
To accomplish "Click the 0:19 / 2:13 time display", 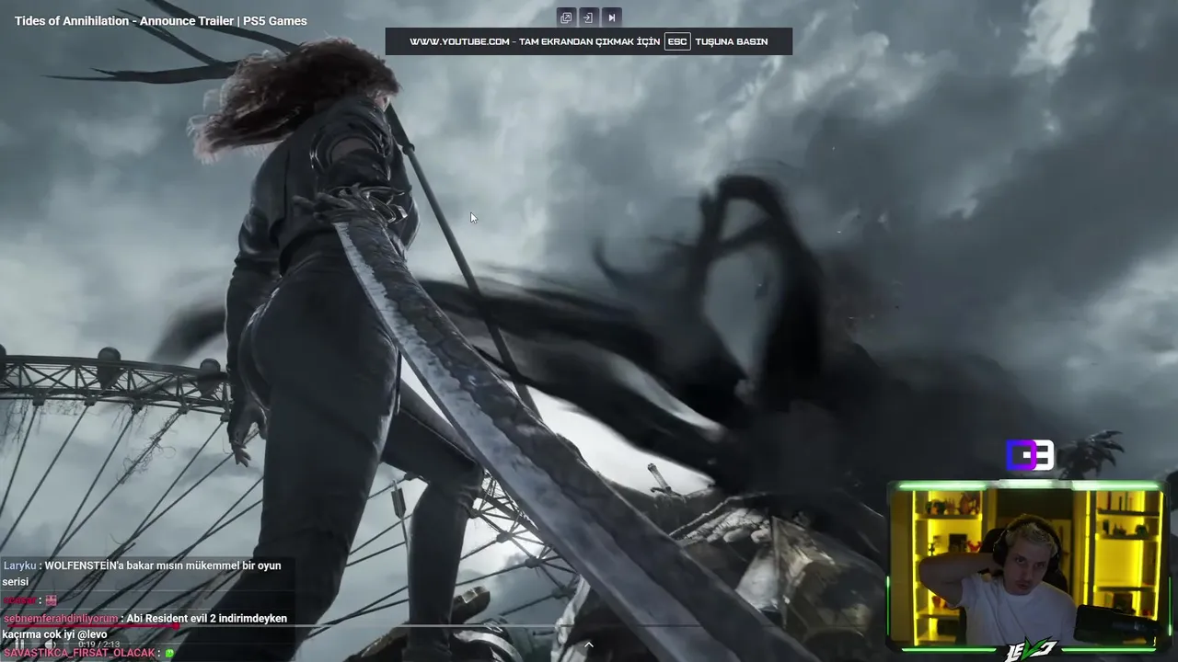I will (x=100, y=645).
